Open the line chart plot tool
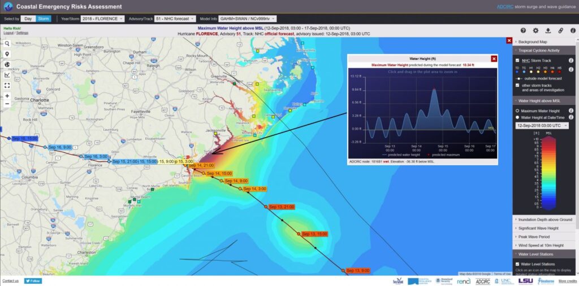Image resolution: width=579 pixels, height=286 pixels. 7,75
